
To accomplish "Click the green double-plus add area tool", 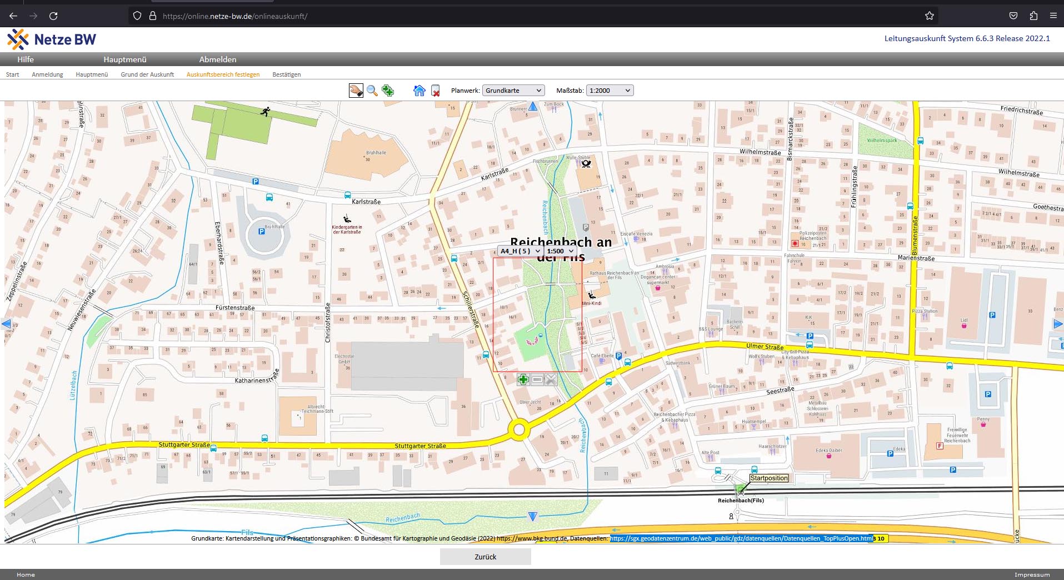I will pos(388,91).
